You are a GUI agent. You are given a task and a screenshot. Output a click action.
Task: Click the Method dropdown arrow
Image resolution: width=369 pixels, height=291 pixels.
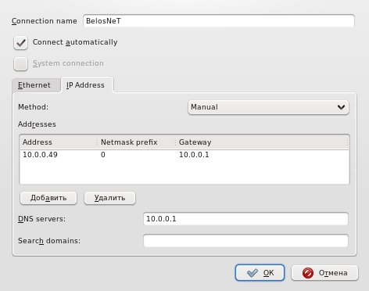pyautogui.click(x=341, y=107)
